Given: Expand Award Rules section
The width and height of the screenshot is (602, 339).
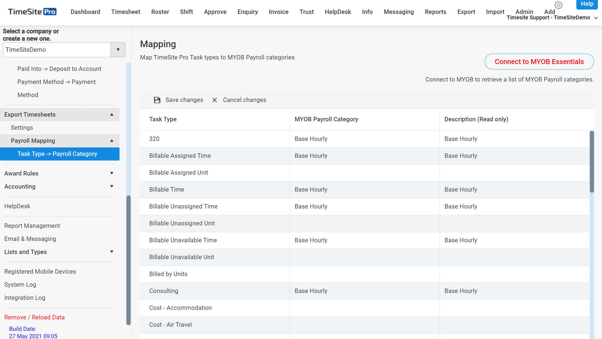Looking at the screenshot, I should pyautogui.click(x=112, y=173).
